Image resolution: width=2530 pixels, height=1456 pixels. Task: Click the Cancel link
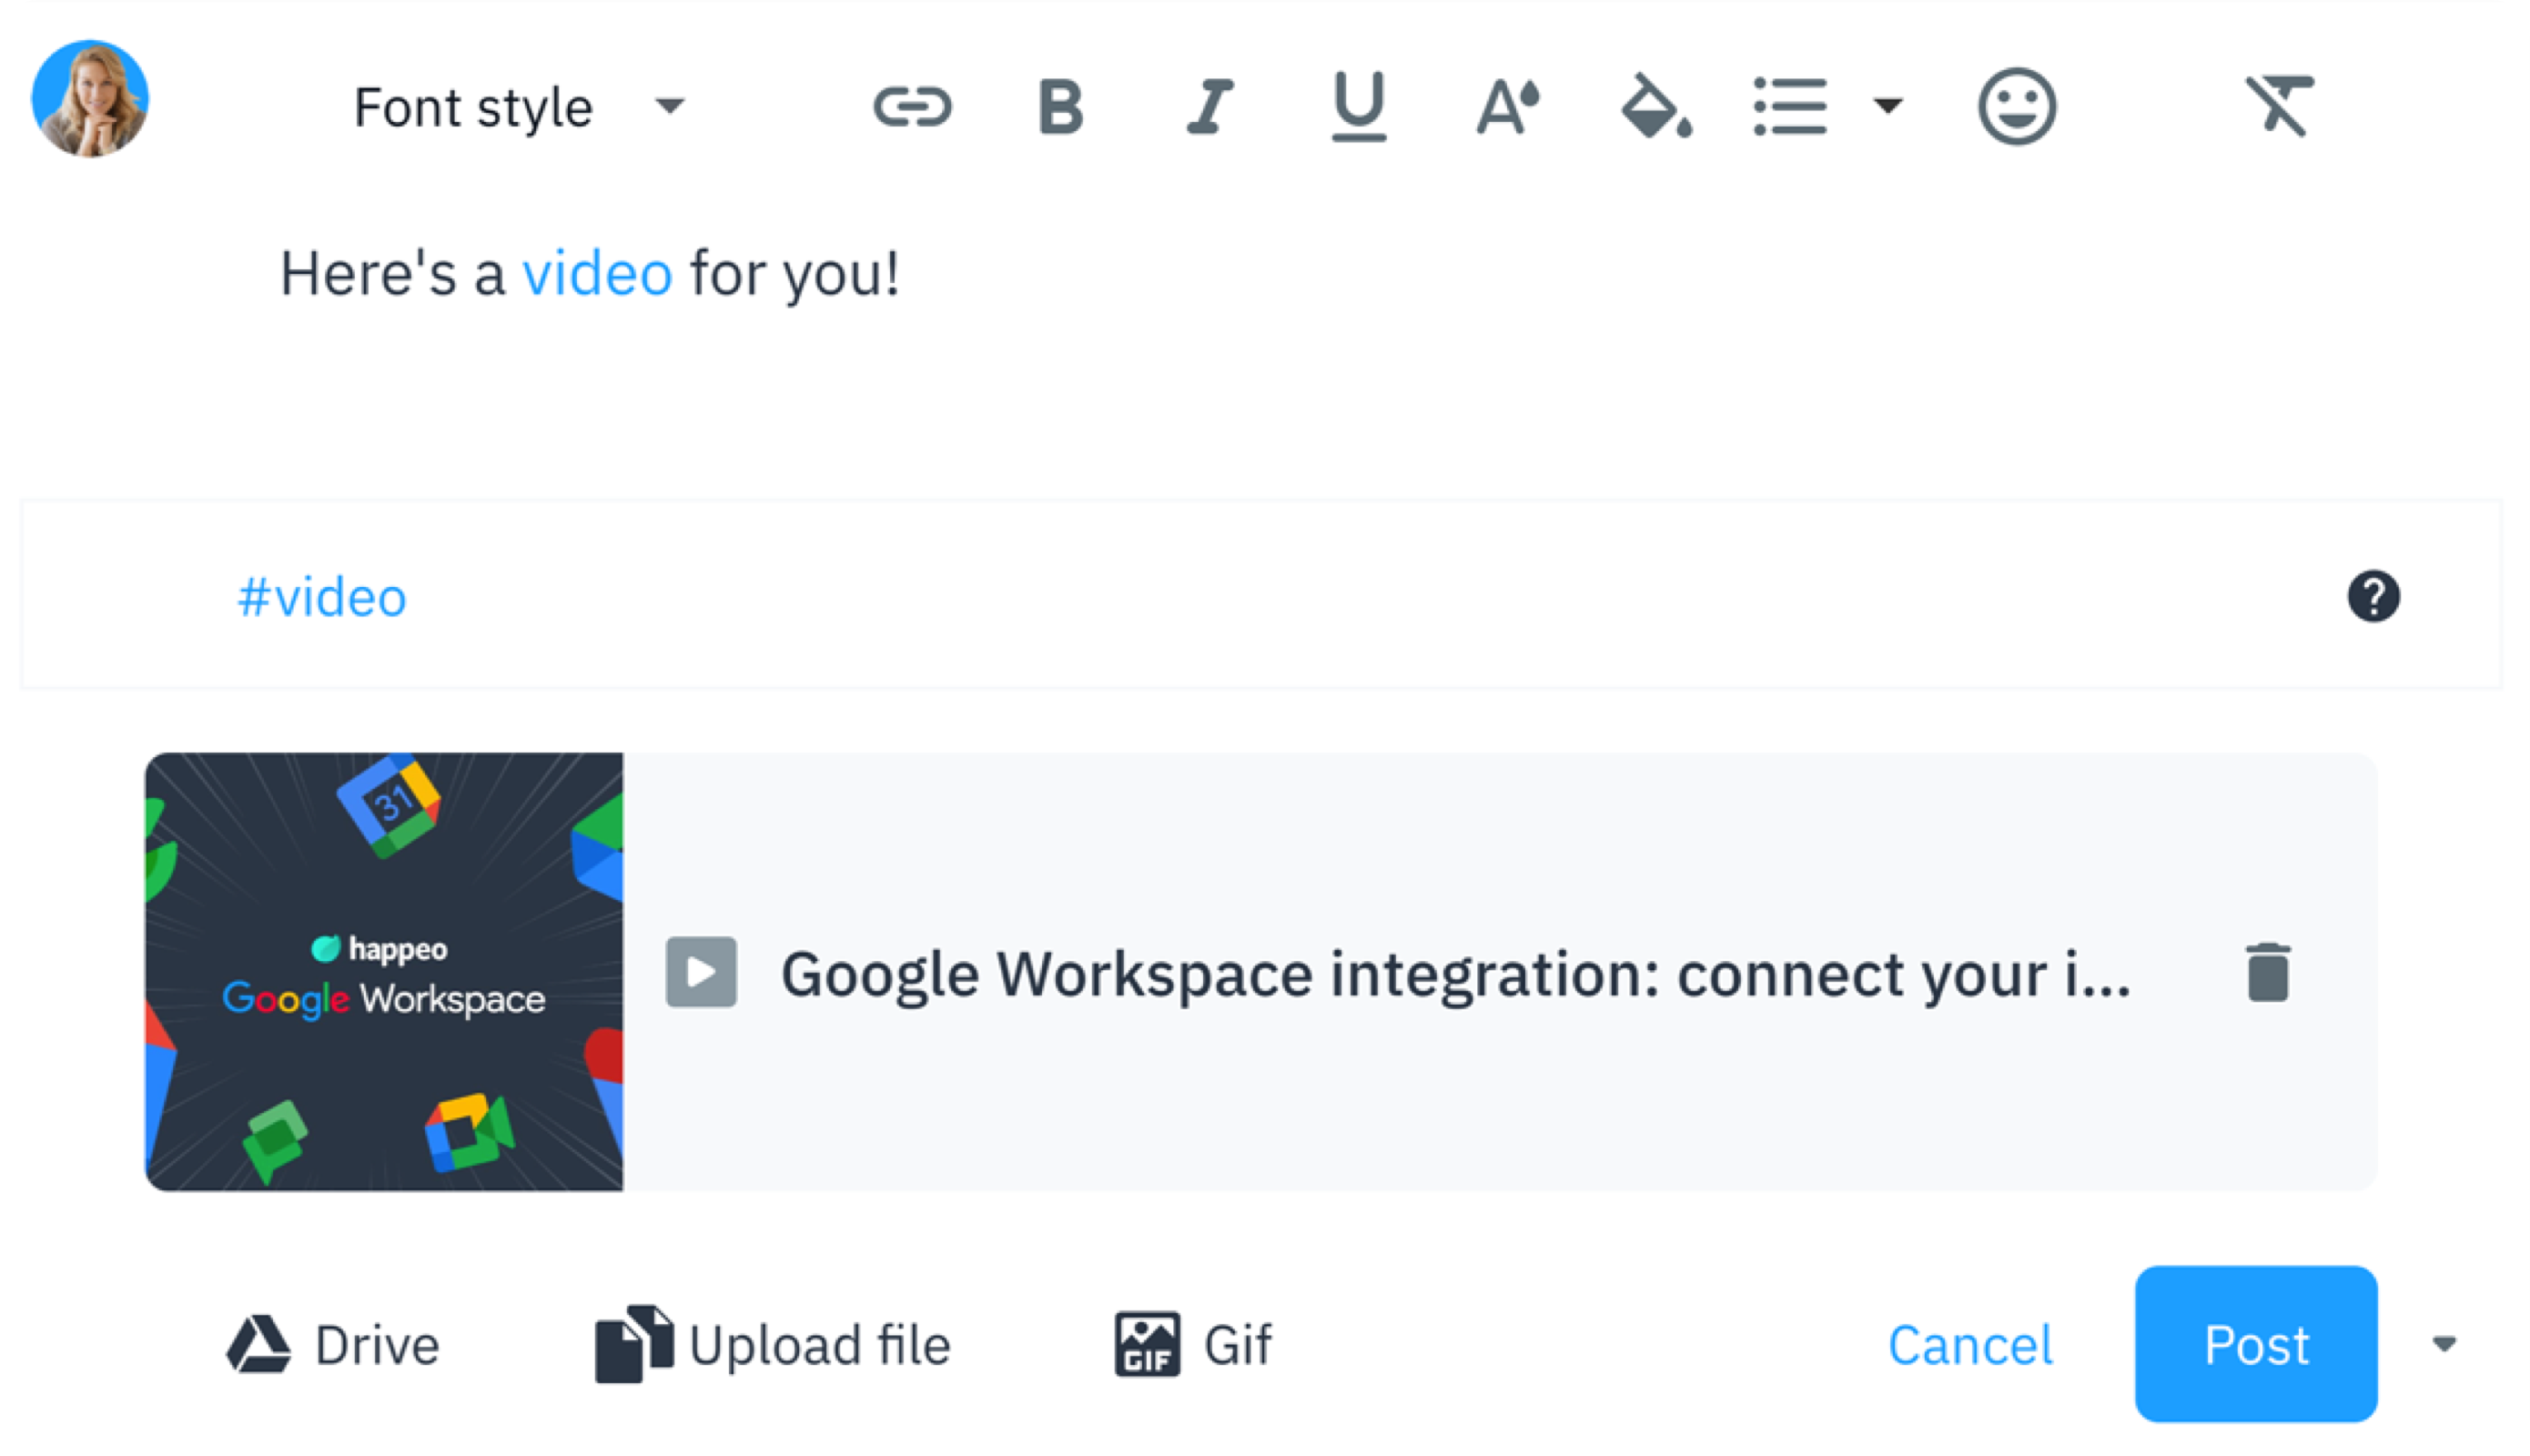(x=1970, y=1344)
